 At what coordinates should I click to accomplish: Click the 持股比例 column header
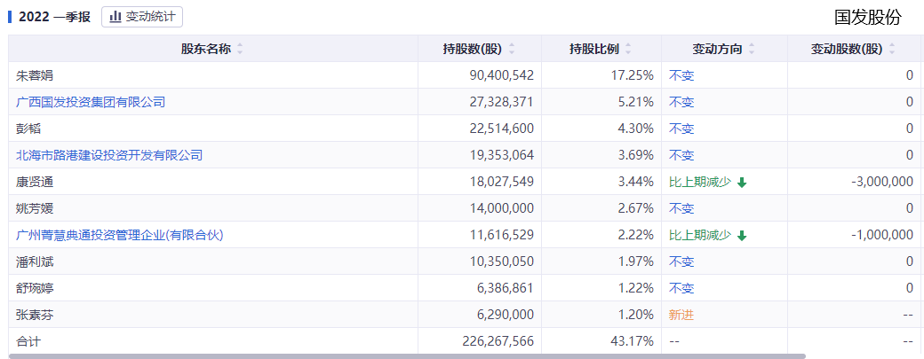click(x=594, y=49)
